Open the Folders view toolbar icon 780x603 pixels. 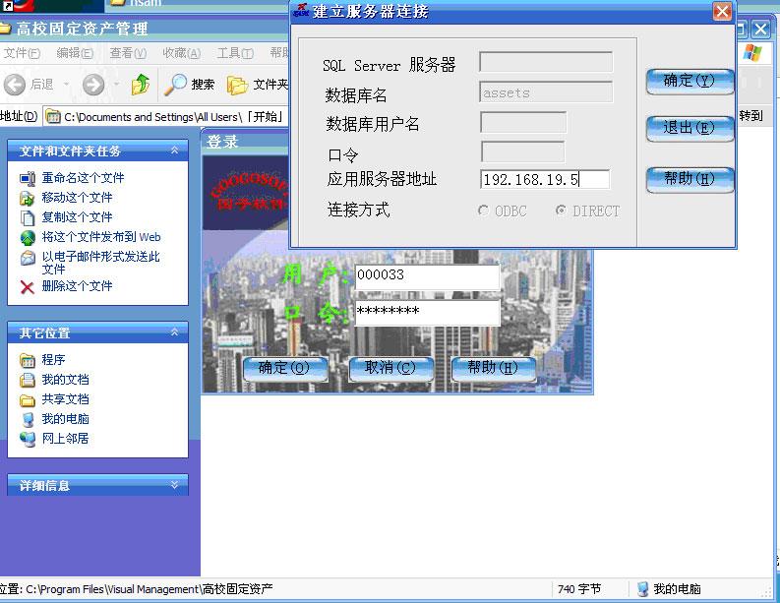[237, 85]
